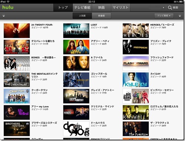Open the プリズン・ブレイク title link
185x141 pixels.
tap(161, 41)
